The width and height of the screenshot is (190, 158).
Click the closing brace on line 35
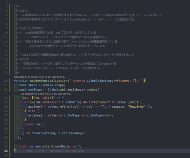point(15,151)
